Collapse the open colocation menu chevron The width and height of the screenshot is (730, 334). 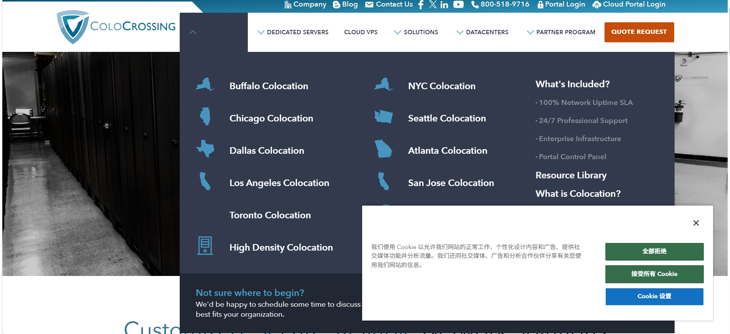coord(193,32)
